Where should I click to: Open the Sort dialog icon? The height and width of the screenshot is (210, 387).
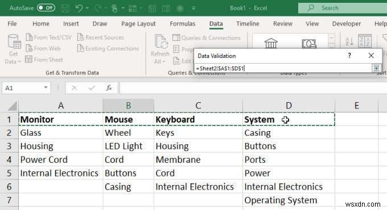[365, 41]
